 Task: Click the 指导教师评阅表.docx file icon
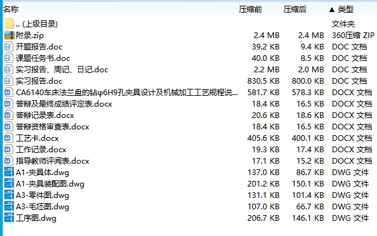click(8, 161)
